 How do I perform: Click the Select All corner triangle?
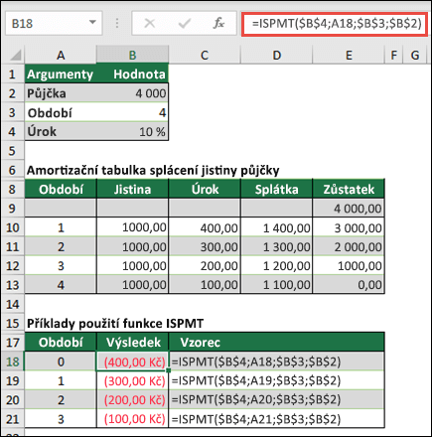click(x=15, y=56)
